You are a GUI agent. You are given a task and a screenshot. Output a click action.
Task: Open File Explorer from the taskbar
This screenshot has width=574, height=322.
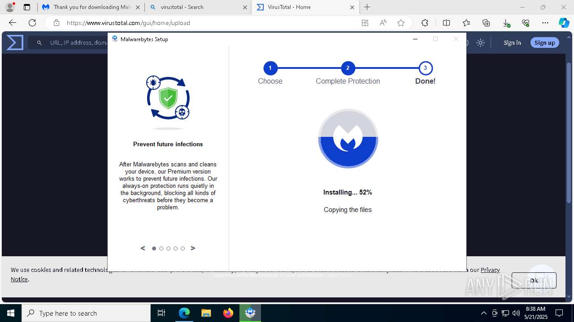206,313
